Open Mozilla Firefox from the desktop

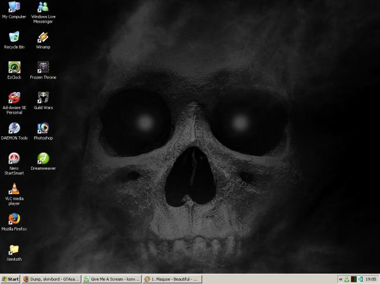point(14,219)
